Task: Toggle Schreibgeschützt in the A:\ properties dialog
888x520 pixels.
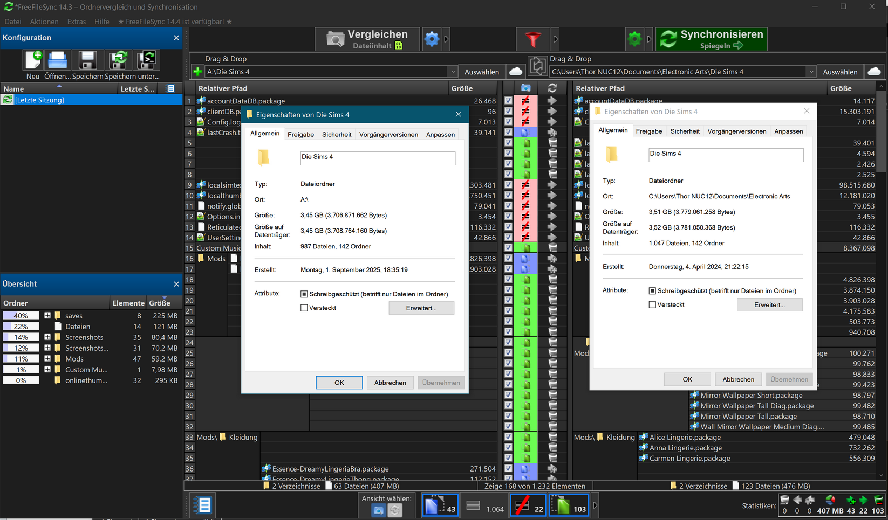Action: tap(304, 294)
